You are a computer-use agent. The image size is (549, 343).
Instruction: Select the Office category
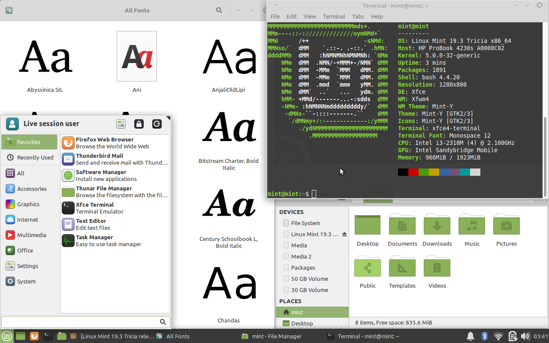30,250
